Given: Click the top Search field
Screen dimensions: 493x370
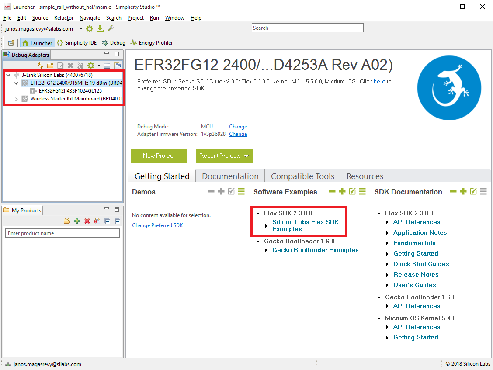Looking at the screenshot, I should coord(308,28).
